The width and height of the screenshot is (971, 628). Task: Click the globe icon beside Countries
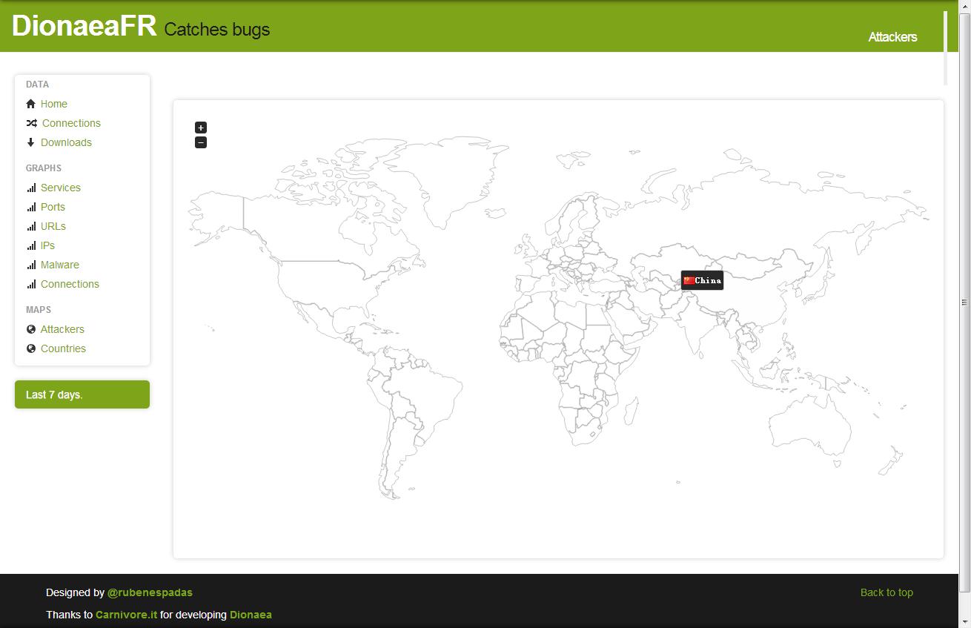point(31,348)
